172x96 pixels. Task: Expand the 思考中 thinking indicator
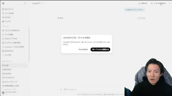pos(61,18)
